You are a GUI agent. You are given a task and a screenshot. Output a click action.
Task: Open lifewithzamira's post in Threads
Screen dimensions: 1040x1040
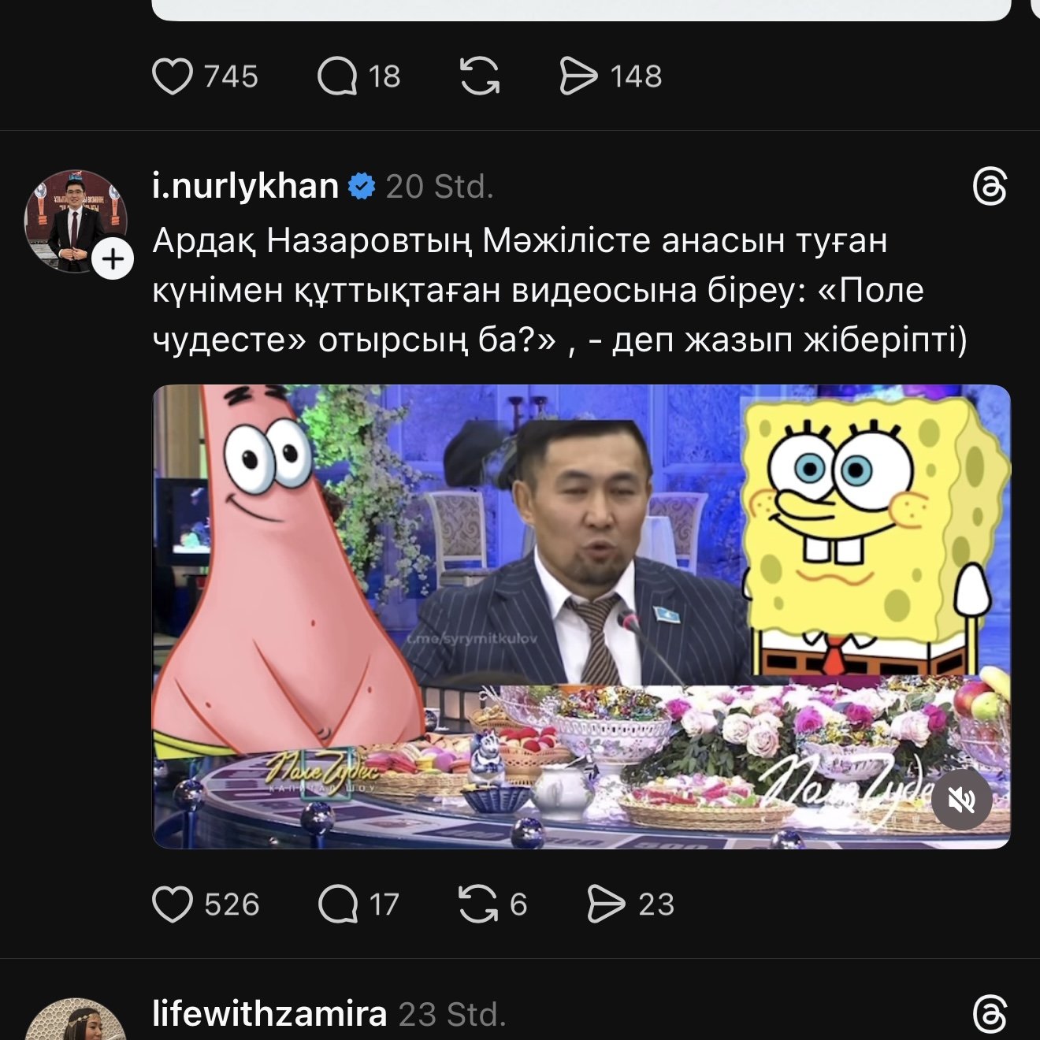point(990,1014)
